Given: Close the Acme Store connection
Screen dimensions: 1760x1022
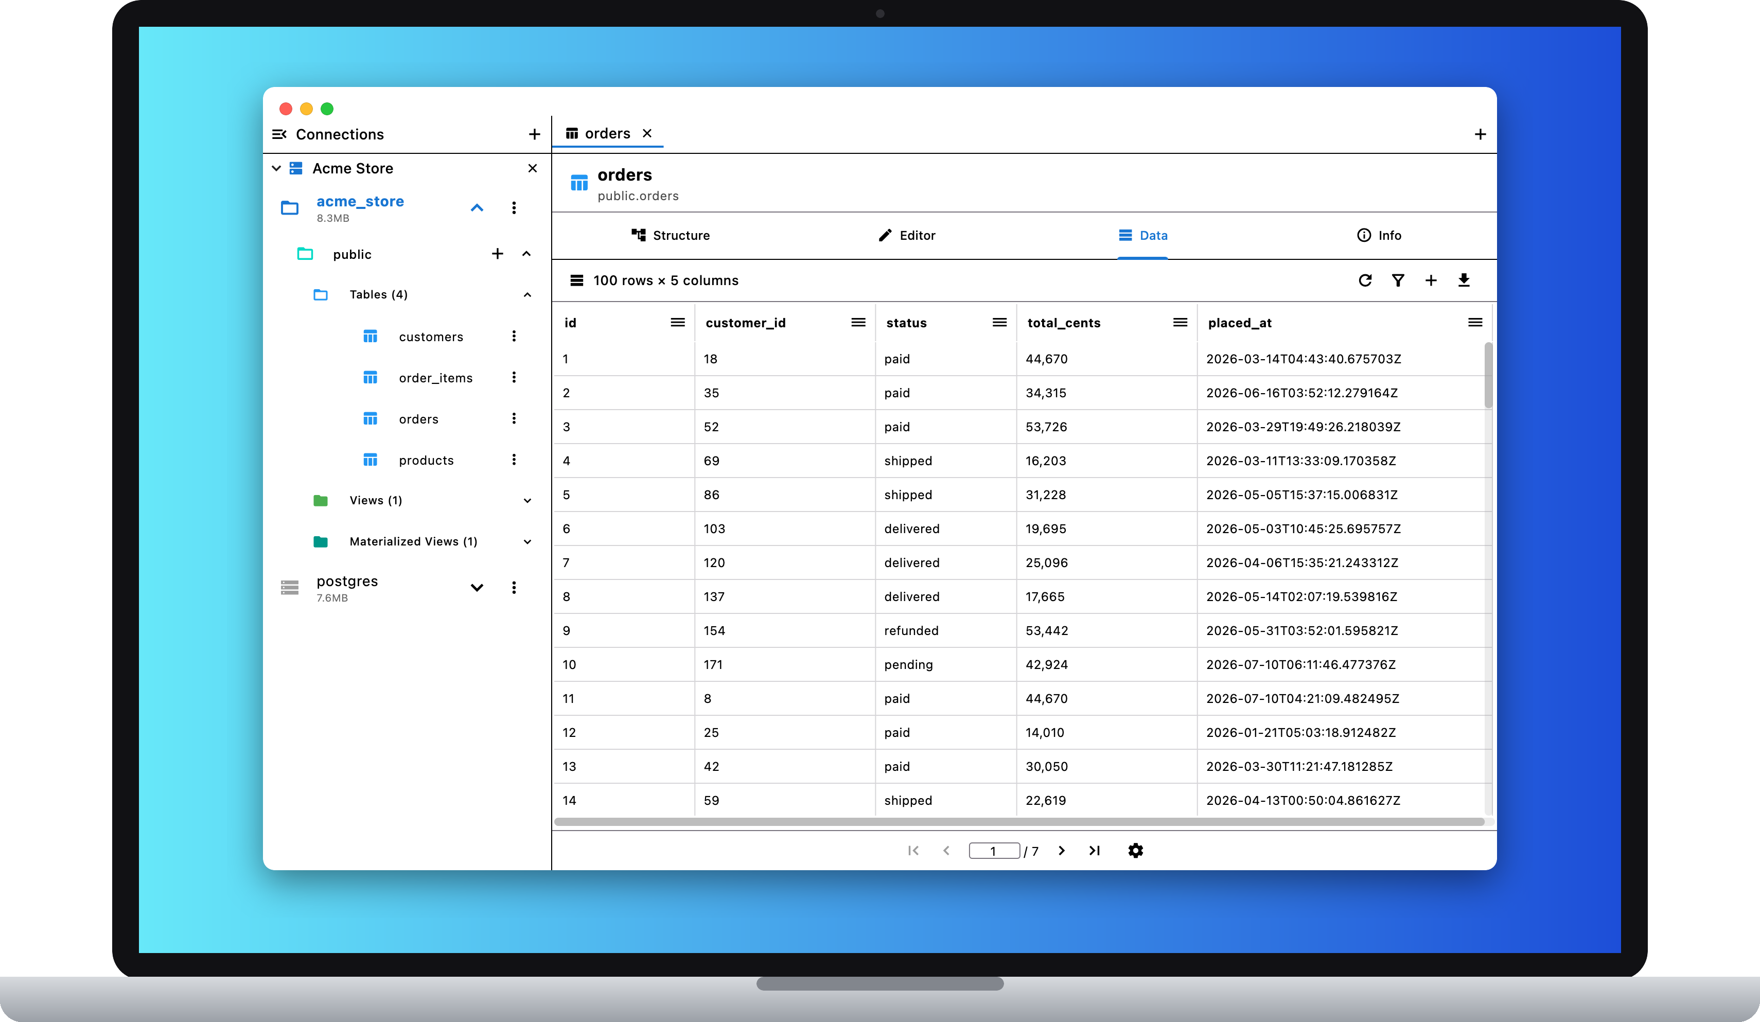Looking at the screenshot, I should (x=532, y=168).
